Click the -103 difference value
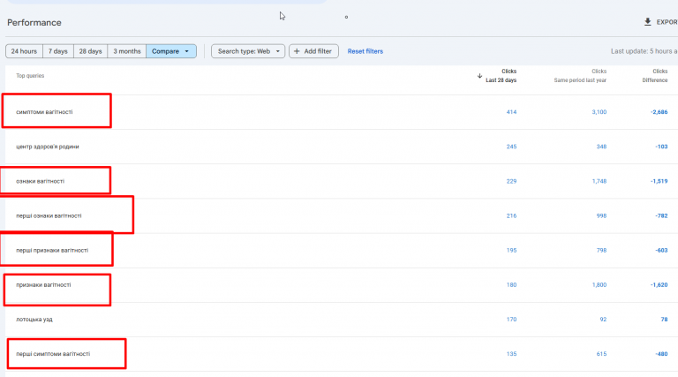 (661, 147)
